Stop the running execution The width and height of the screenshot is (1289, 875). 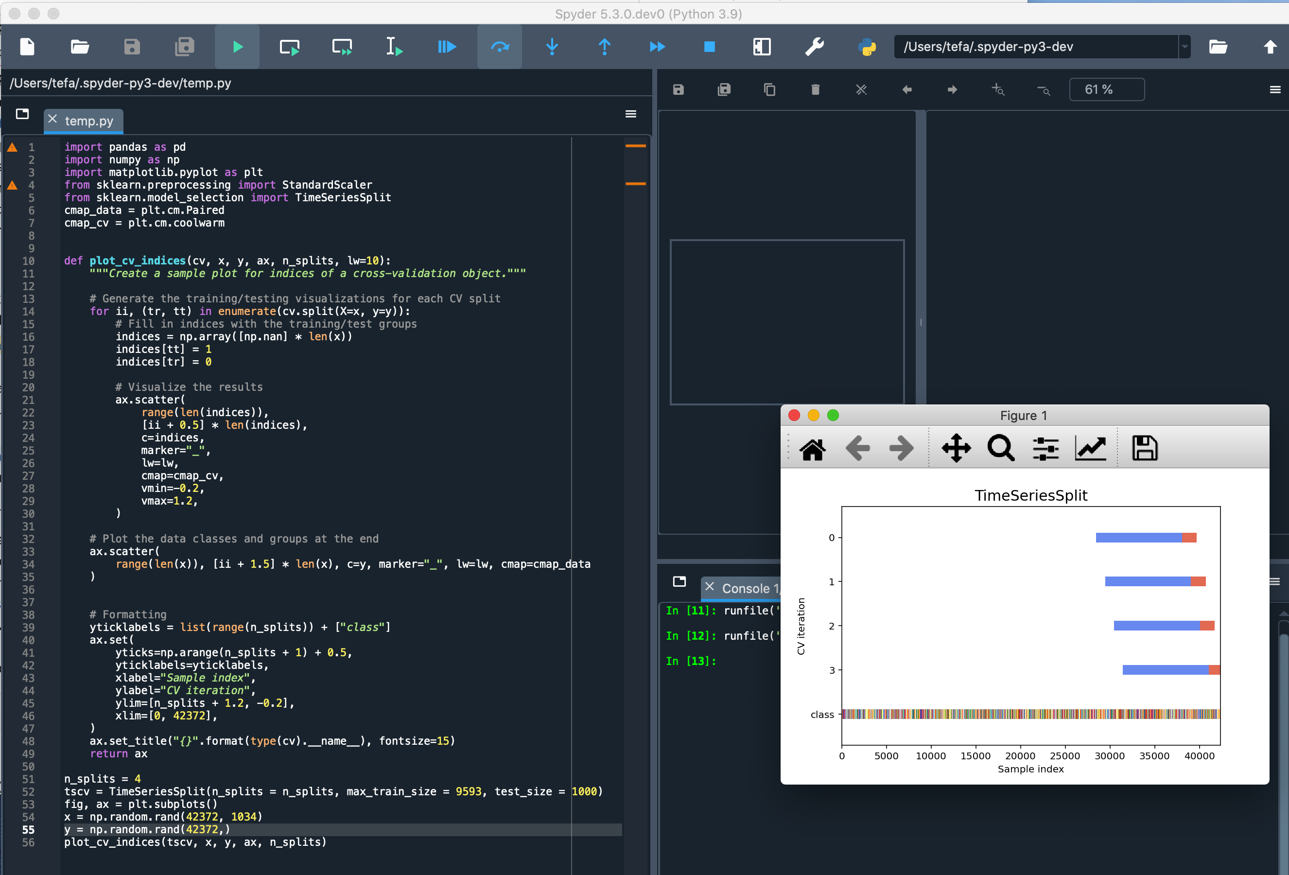709,47
